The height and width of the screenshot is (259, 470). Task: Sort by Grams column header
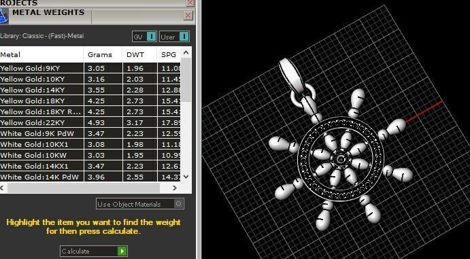pos(103,55)
